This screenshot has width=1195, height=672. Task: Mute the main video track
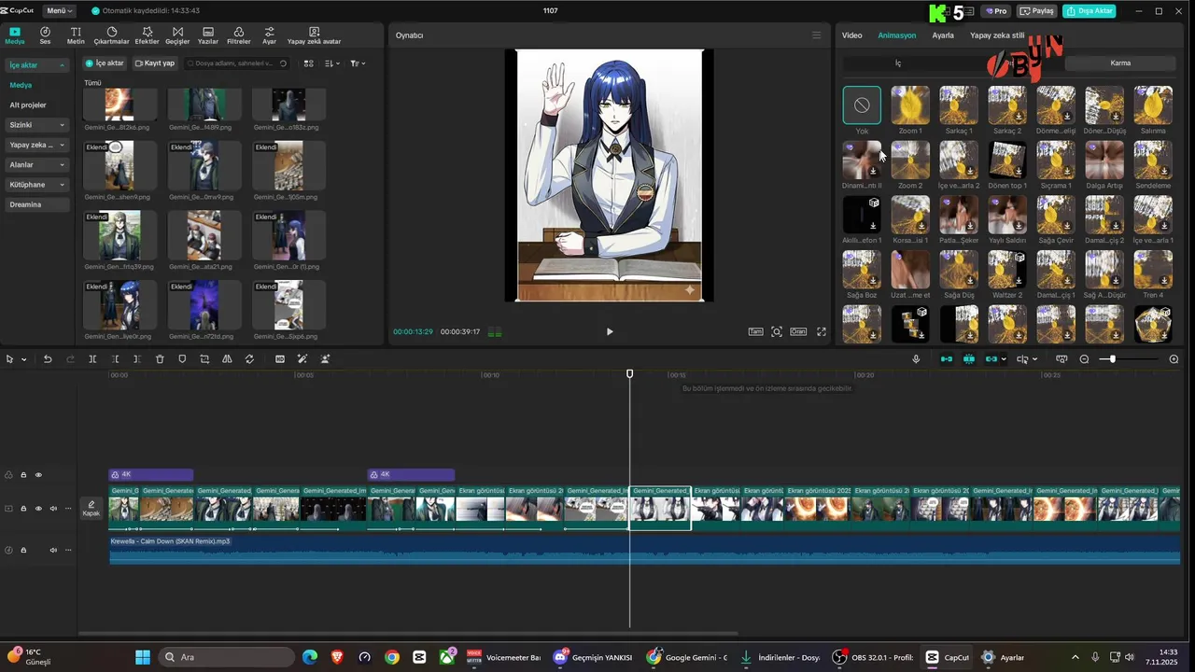(53, 509)
